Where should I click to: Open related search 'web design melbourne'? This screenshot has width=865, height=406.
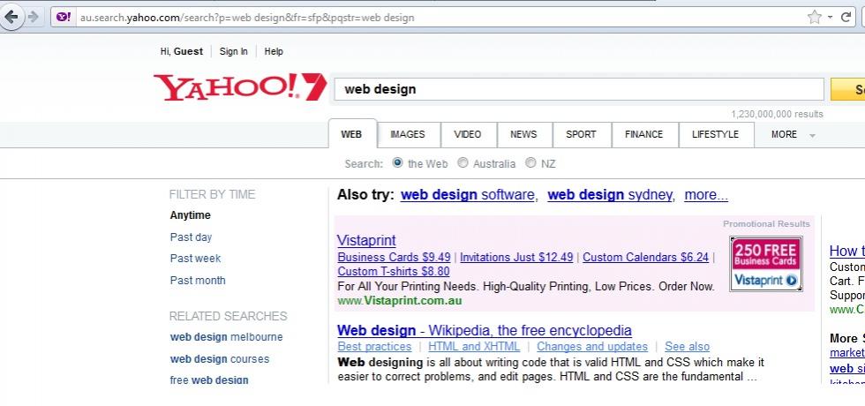coord(226,337)
